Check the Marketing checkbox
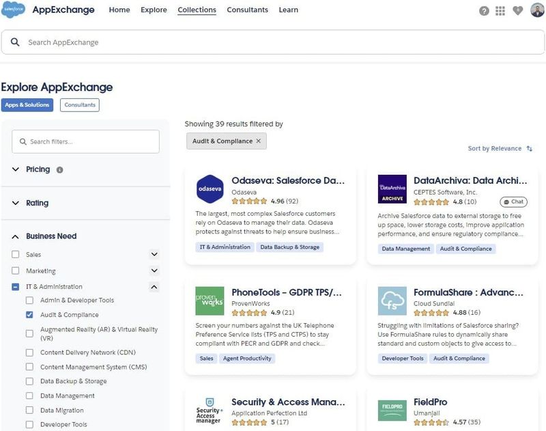Image resolution: width=546 pixels, height=431 pixels. tap(15, 270)
